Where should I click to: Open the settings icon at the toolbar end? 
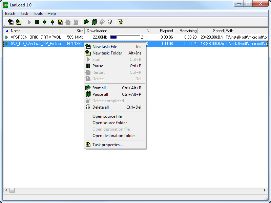121,22
